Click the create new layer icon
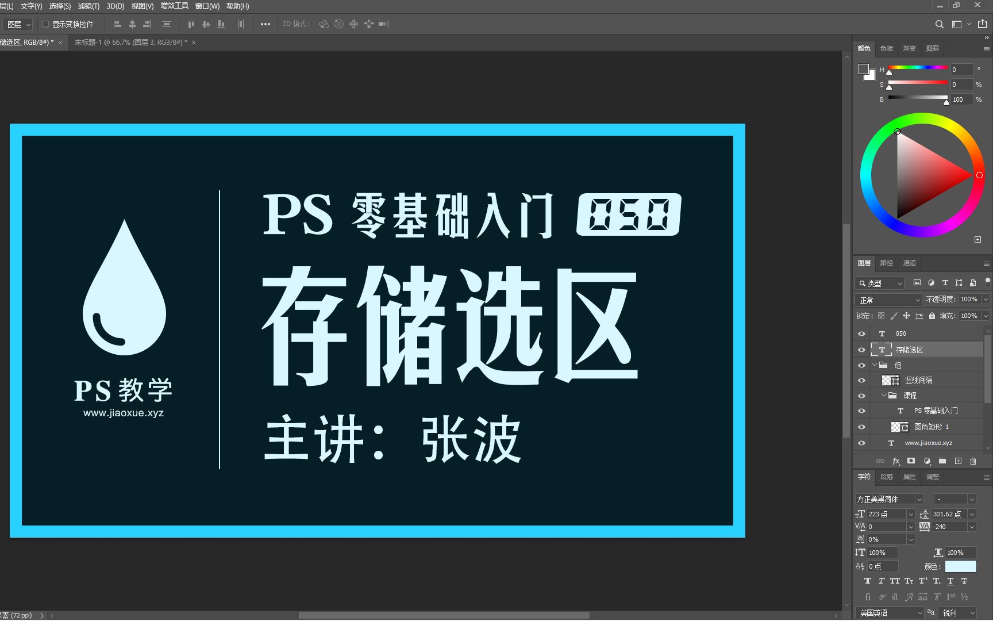Image resolution: width=993 pixels, height=621 pixels. [x=958, y=461]
